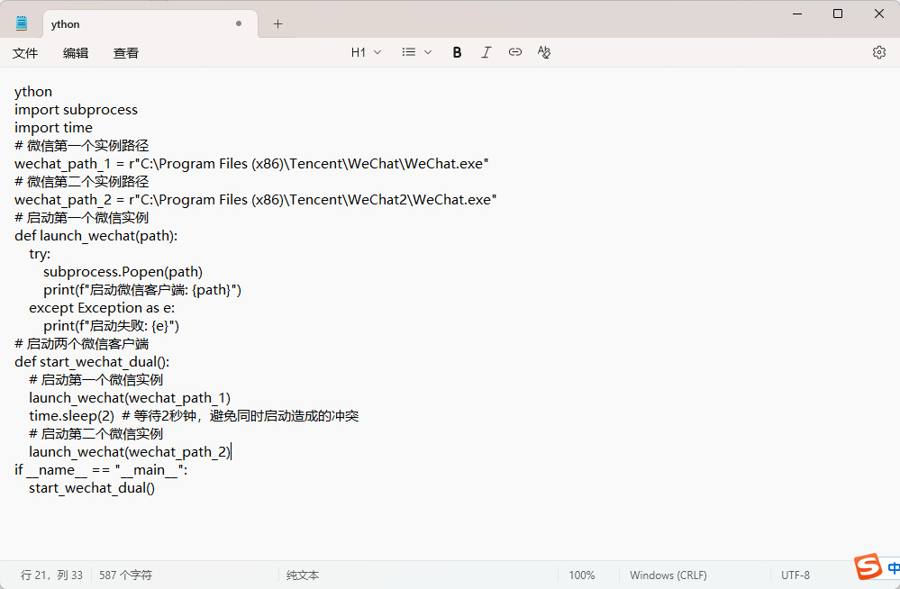Click the first line 'ython' in the editor
The height and width of the screenshot is (589, 900).
33,92
